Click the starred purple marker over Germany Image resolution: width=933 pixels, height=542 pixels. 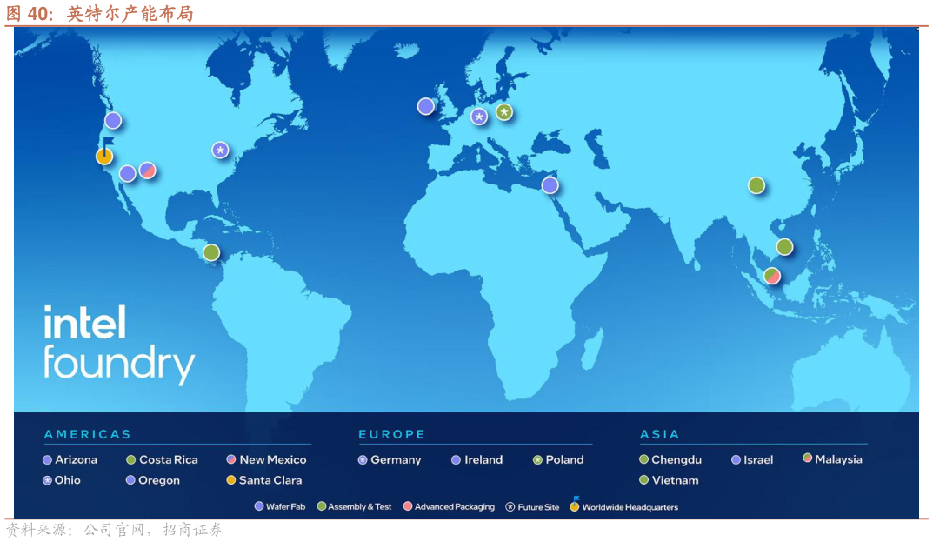[479, 117]
